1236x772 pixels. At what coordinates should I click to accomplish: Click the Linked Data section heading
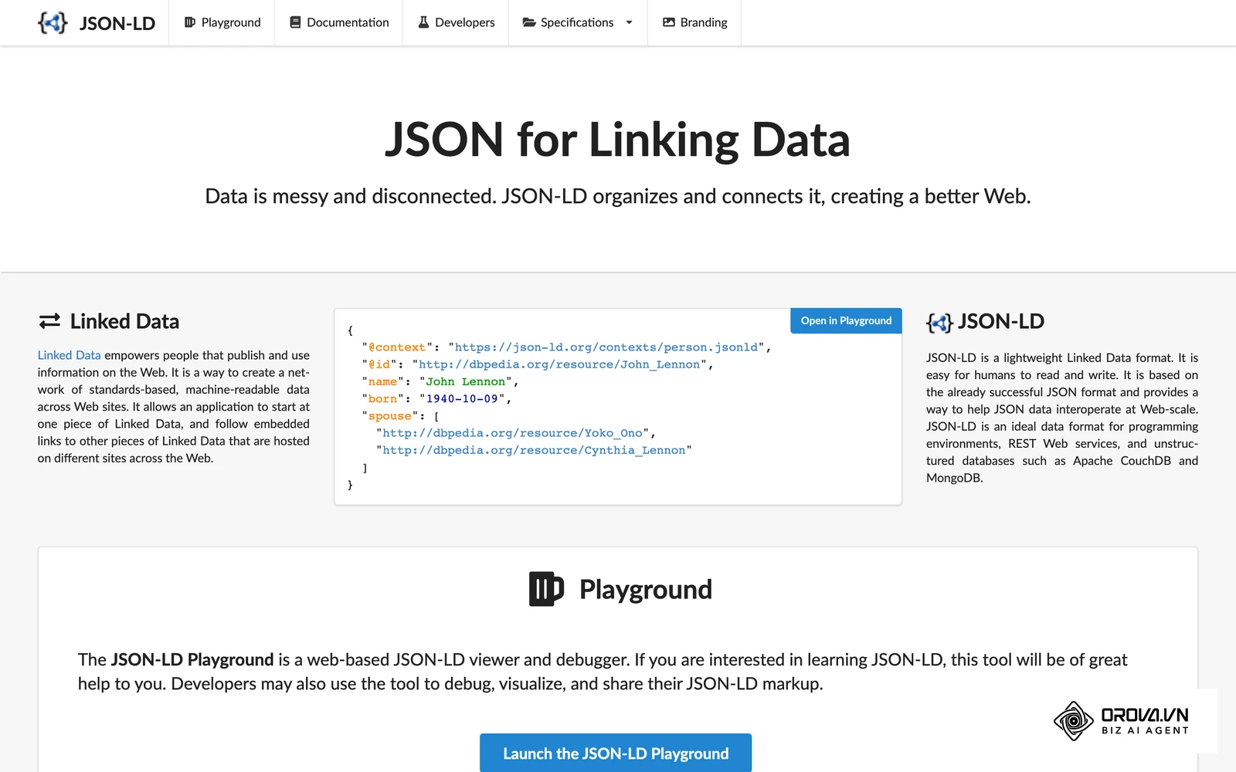pos(124,321)
